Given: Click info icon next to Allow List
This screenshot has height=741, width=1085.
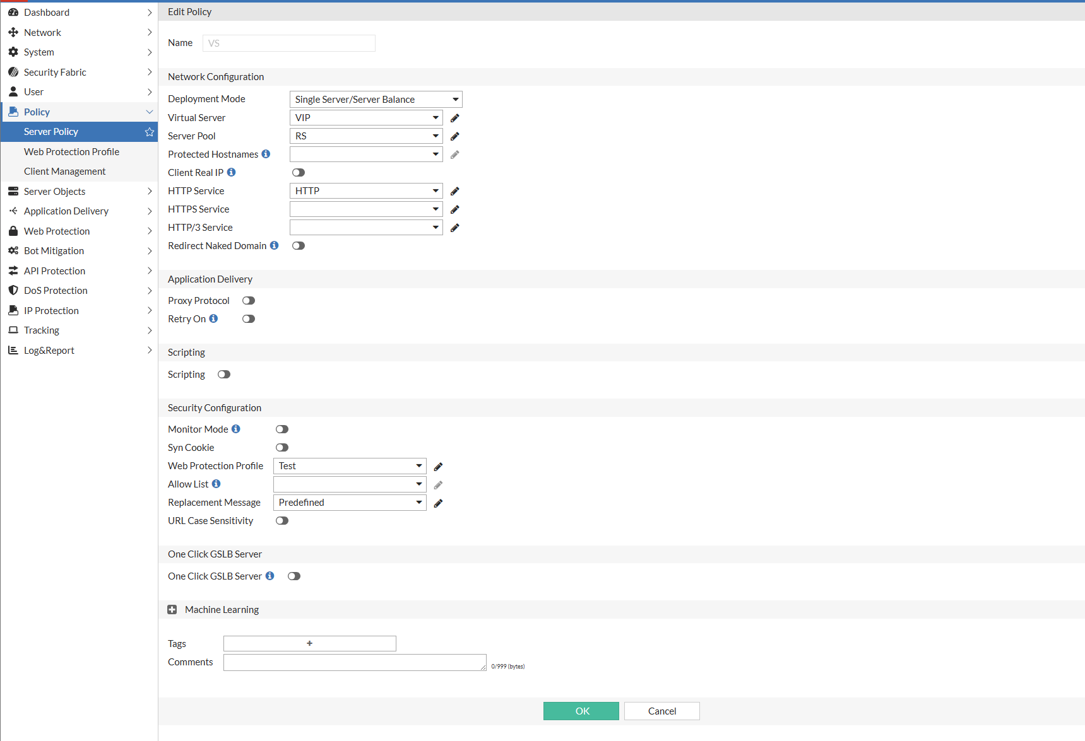Looking at the screenshot, I should point(216,484).
